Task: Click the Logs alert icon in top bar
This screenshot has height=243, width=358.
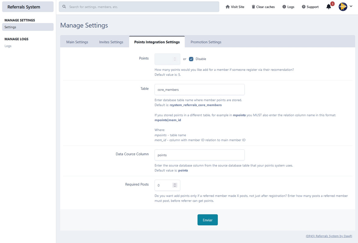Action: click(284, 7)
